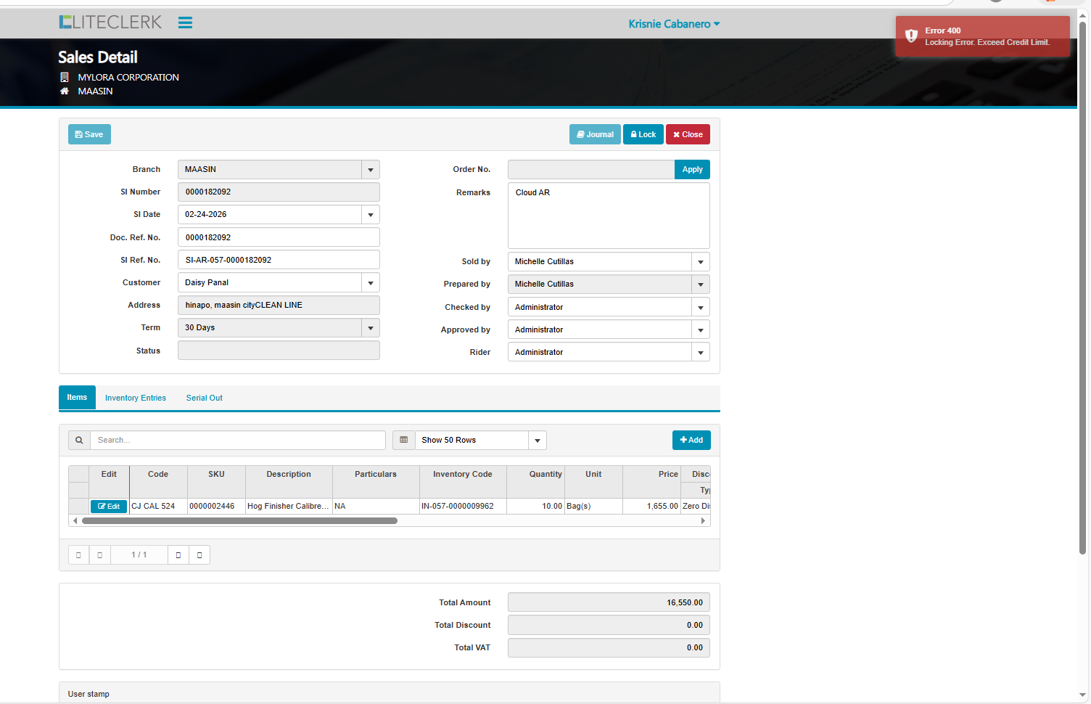Switch to the Inventory Entries tab
1091x704 pixels.
pos(136,398)
